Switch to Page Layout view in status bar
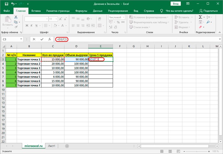 point(170,151)
